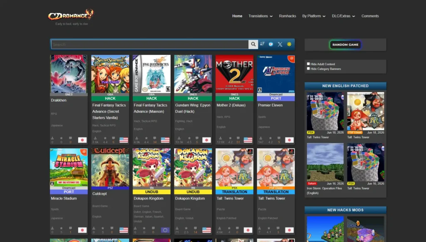
Task: Expand the Translations dropdown menu
Action: click(260, 16)
